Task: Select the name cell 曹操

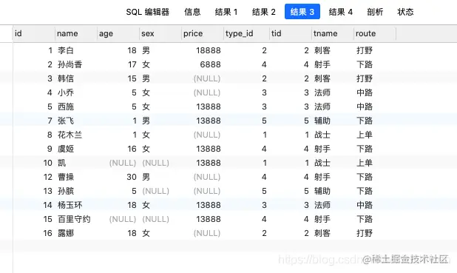Action: [x=66, y=177]
